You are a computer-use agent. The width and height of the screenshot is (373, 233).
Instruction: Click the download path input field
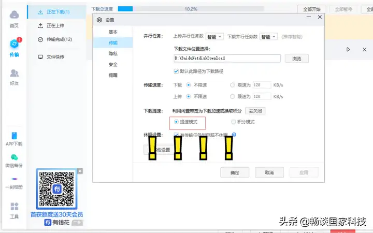pyautogui.click(x=227, y=58)
